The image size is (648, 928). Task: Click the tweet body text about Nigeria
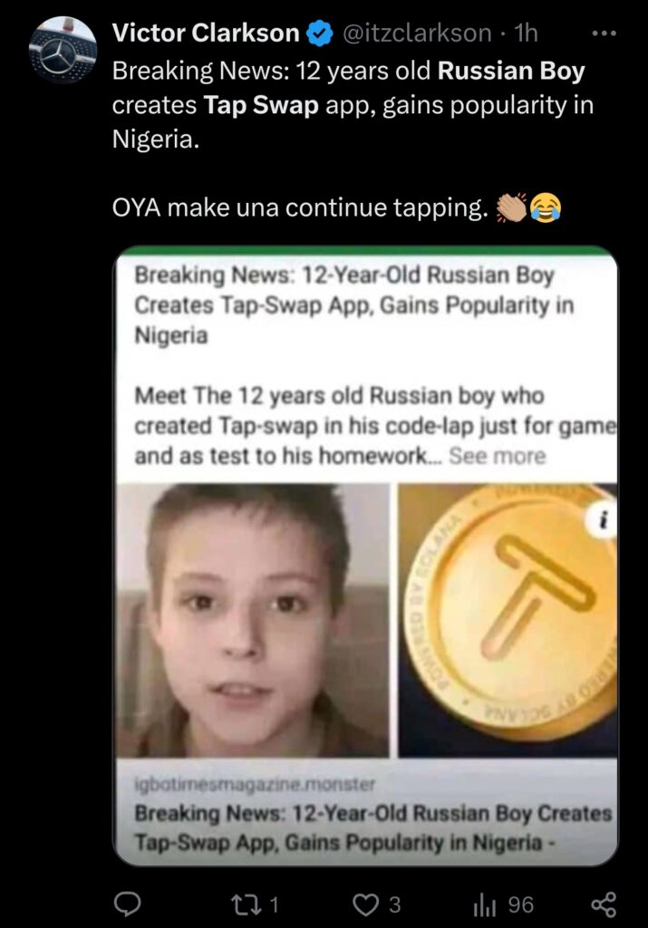[353, 105]
